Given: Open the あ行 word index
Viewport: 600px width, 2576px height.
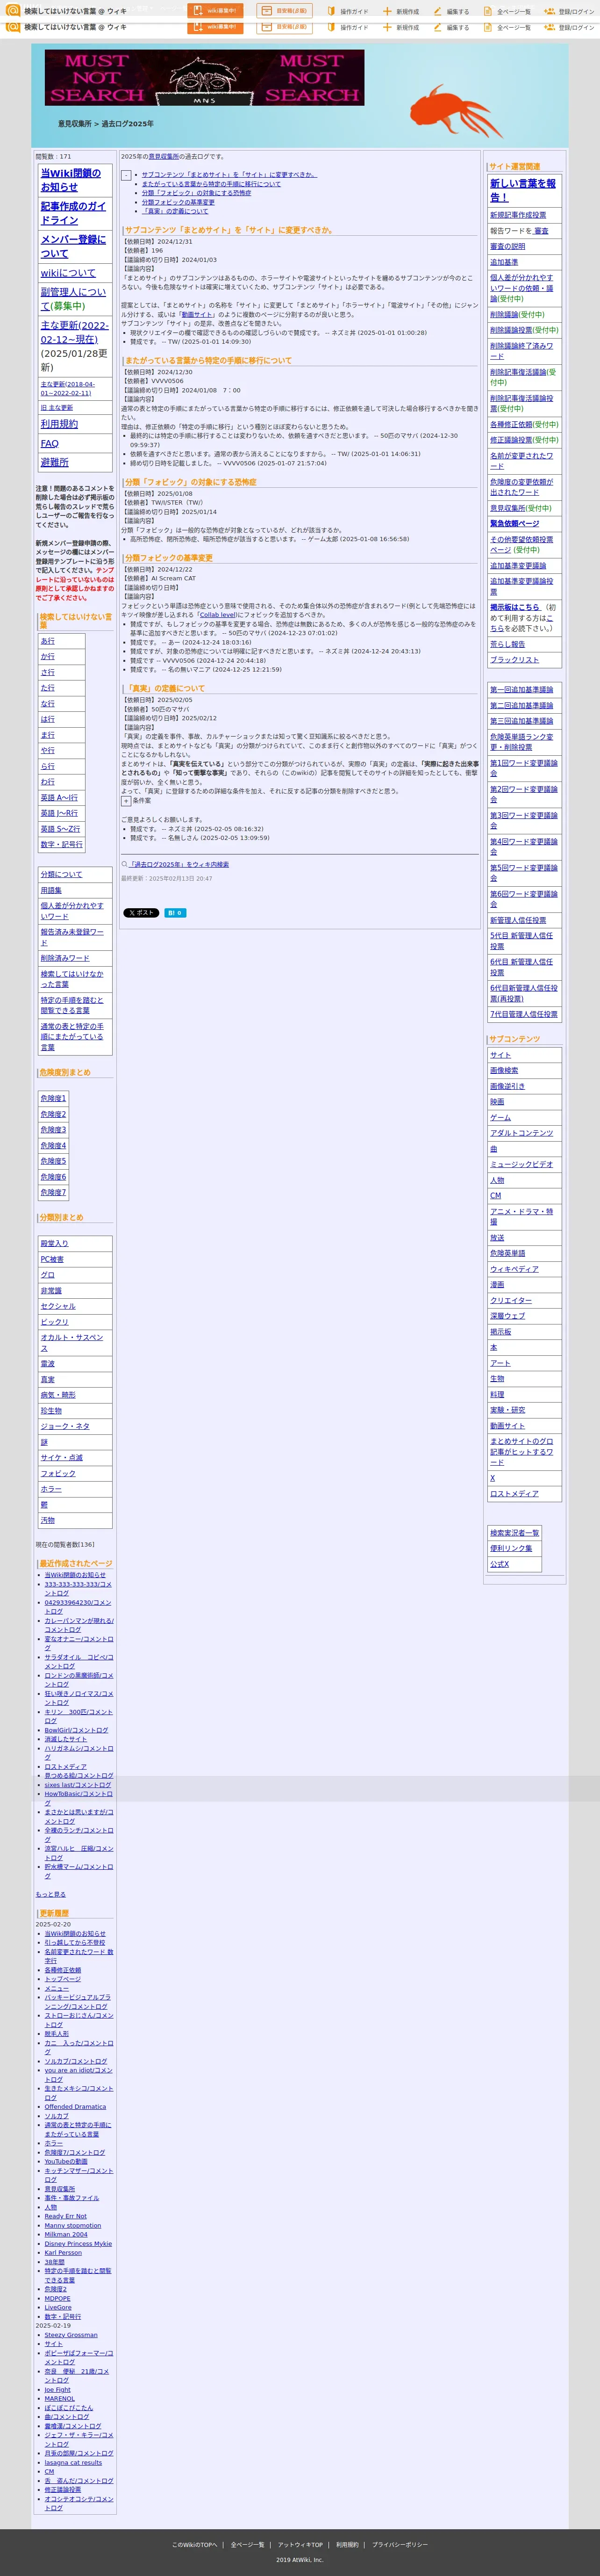Looking at the screenshot, I should coord(48,641).
